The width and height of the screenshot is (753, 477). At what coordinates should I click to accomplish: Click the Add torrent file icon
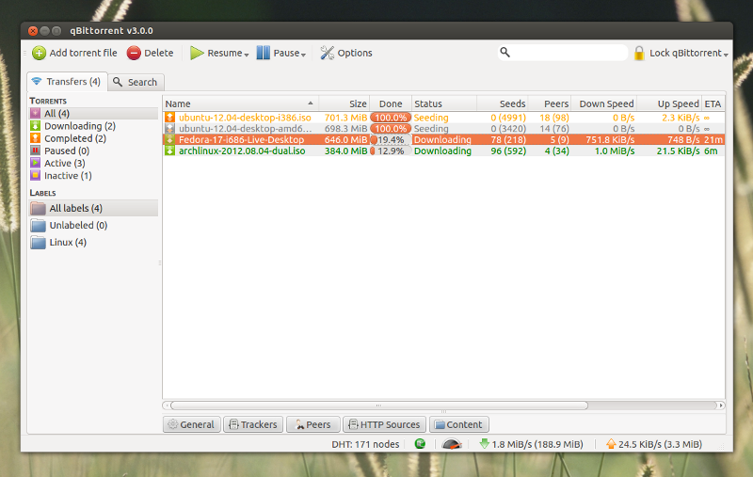click(39, 54)
